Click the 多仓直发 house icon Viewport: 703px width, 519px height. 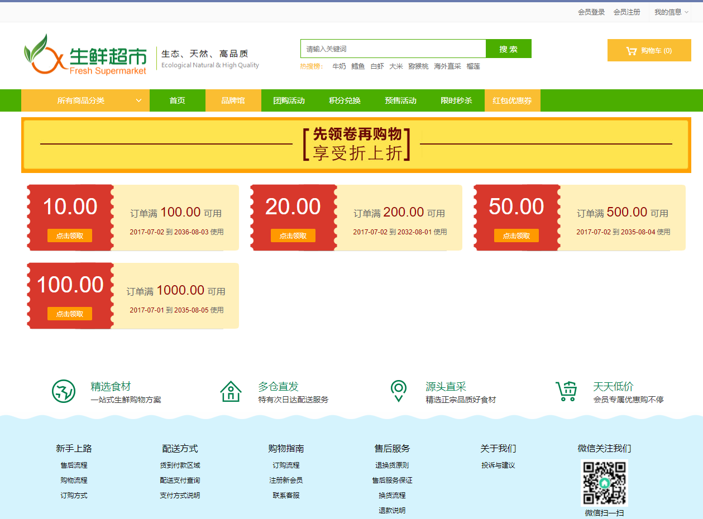pyautogui.click(x=231, y=391)
